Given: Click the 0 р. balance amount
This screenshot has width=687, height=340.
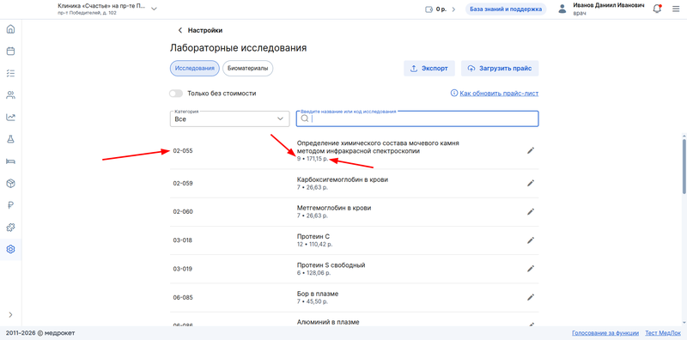Looking at the screenshot, I should [441, 9].
